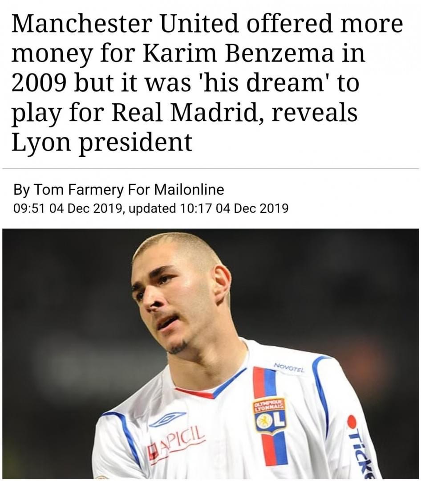Click 'Manchester United' in the headline

125,24
